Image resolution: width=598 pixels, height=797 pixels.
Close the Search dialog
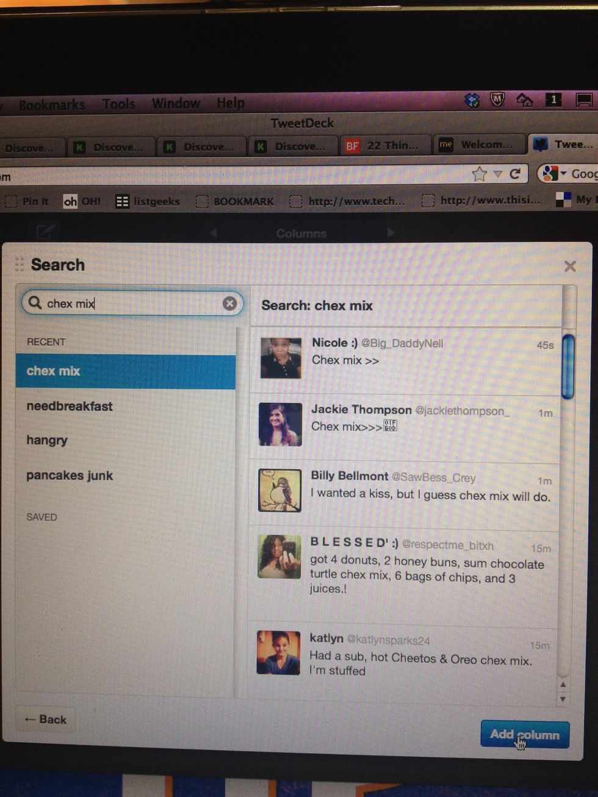[570, 266]
